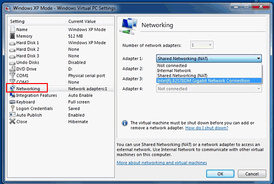Click the Integration Features icon

12,95
